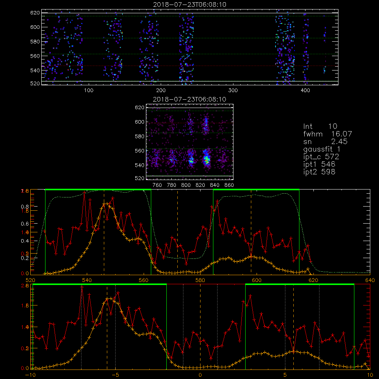Click x-axis label 5 on bottom plot
The height and width of the screenshot is (379, 379).
point(285,375)
